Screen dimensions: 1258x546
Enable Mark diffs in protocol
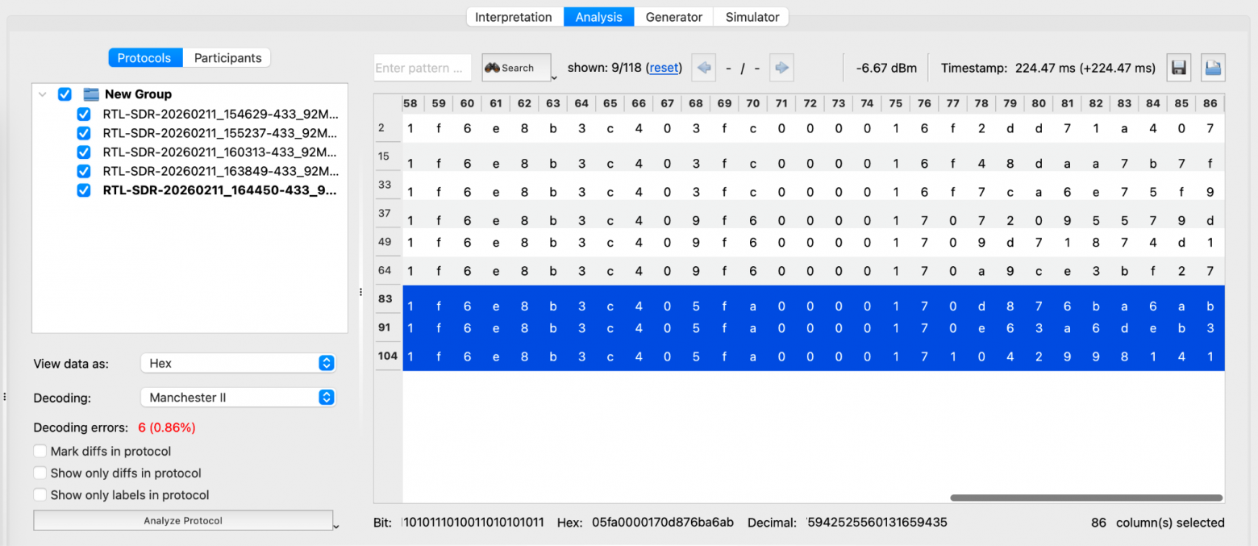[x=40, y=452]
